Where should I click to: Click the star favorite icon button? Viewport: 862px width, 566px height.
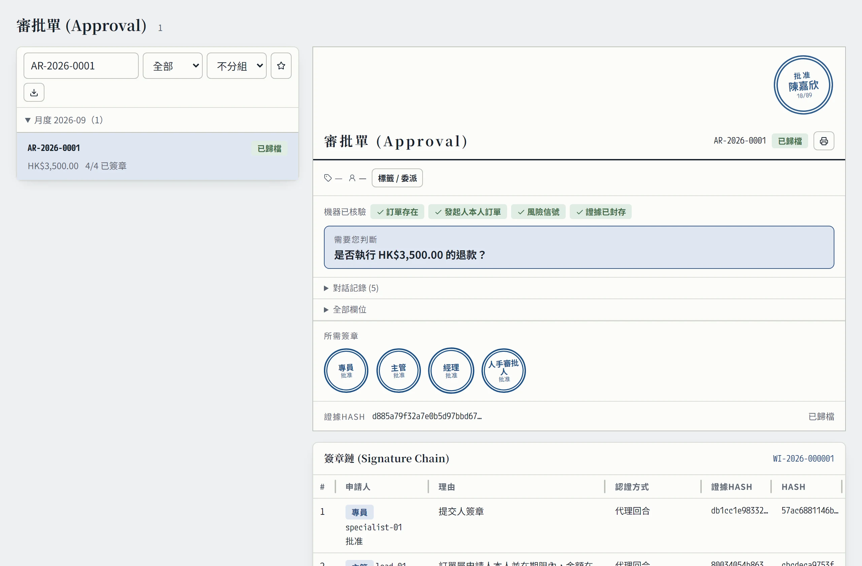[281, 66]
